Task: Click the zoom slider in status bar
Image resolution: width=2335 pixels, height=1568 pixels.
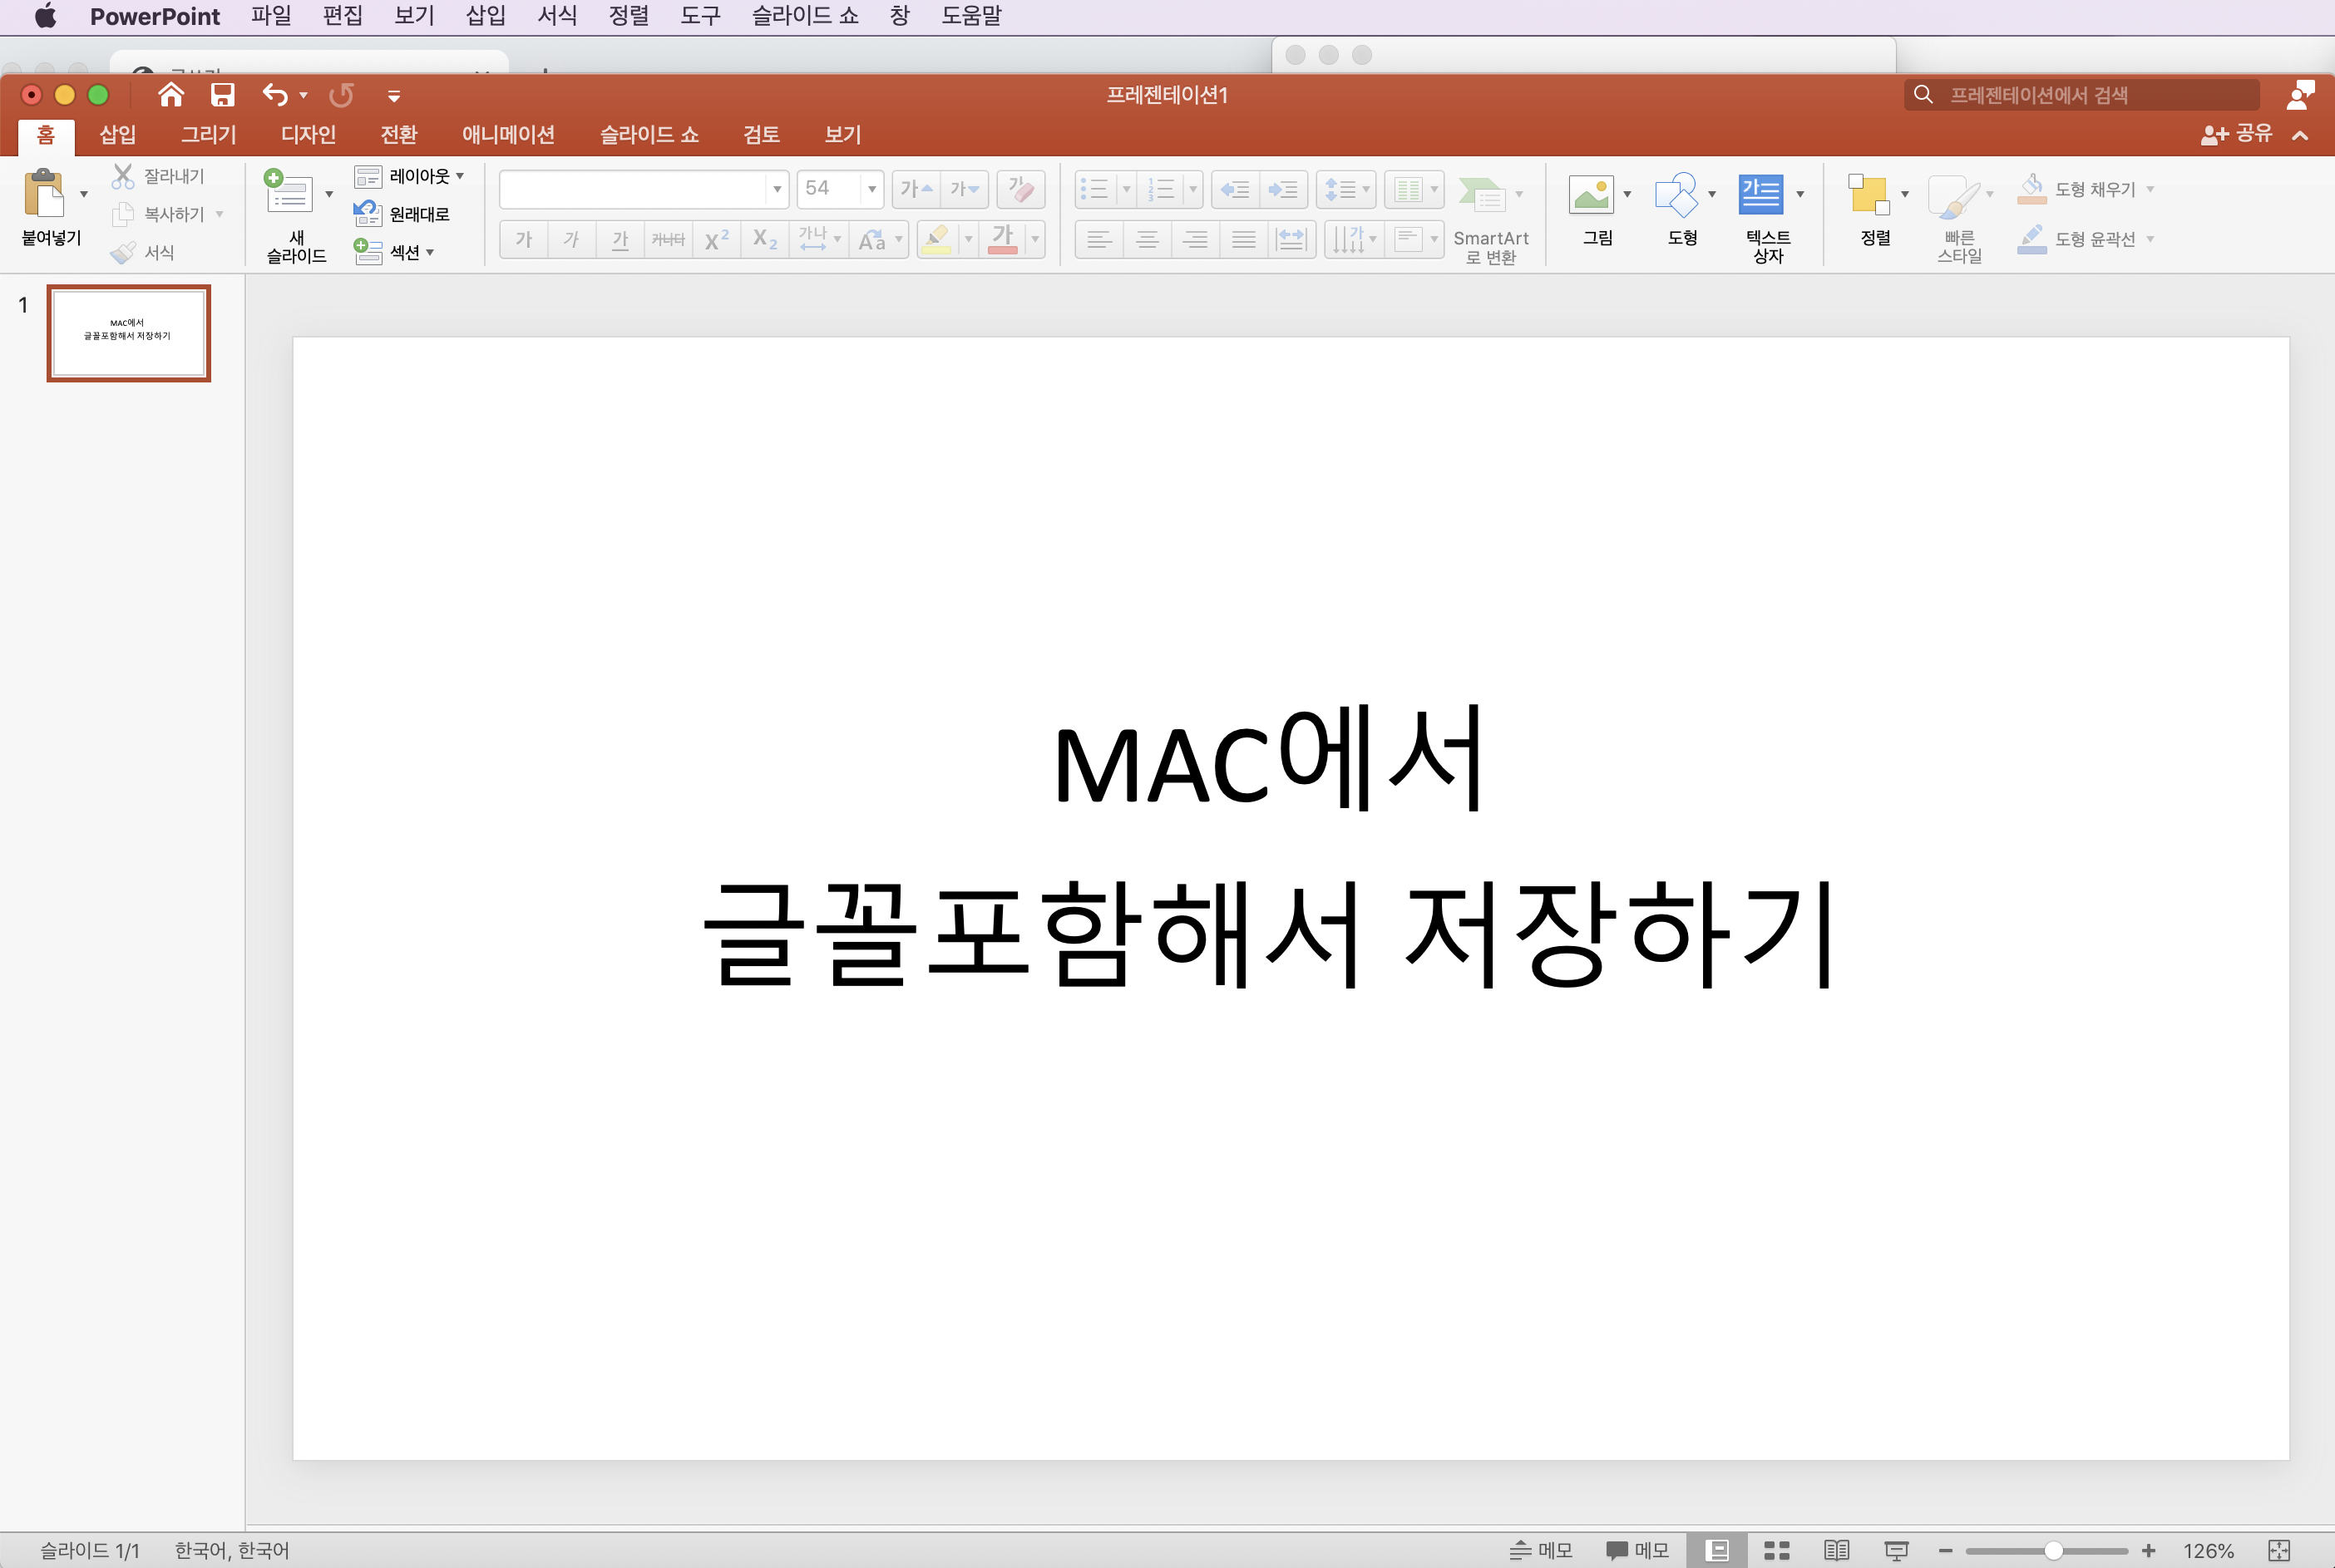Action: (x=2053, y=1550)
